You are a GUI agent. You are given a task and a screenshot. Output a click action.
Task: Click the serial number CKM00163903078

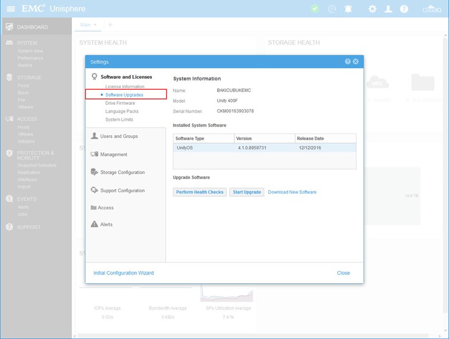(235, 111)
